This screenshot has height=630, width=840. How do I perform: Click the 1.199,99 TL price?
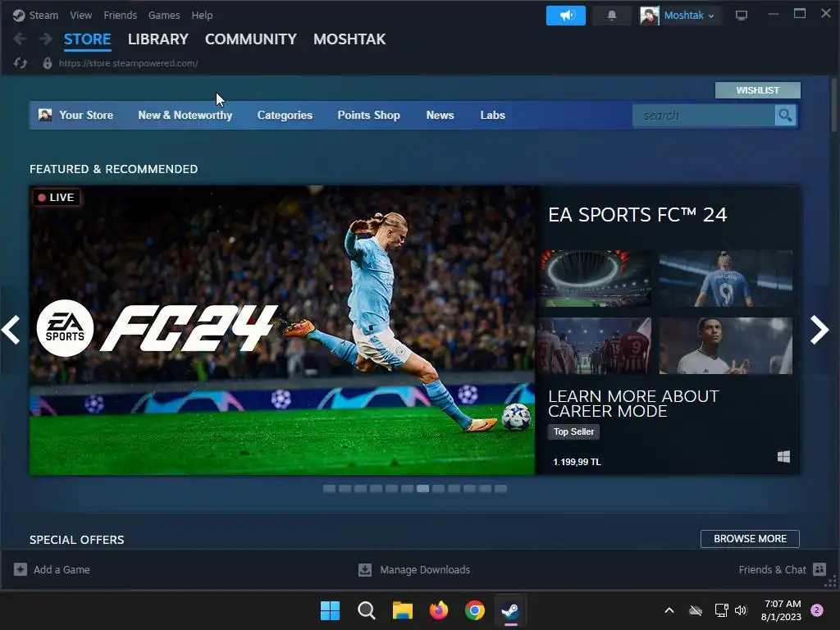click(x=577, y=462)
